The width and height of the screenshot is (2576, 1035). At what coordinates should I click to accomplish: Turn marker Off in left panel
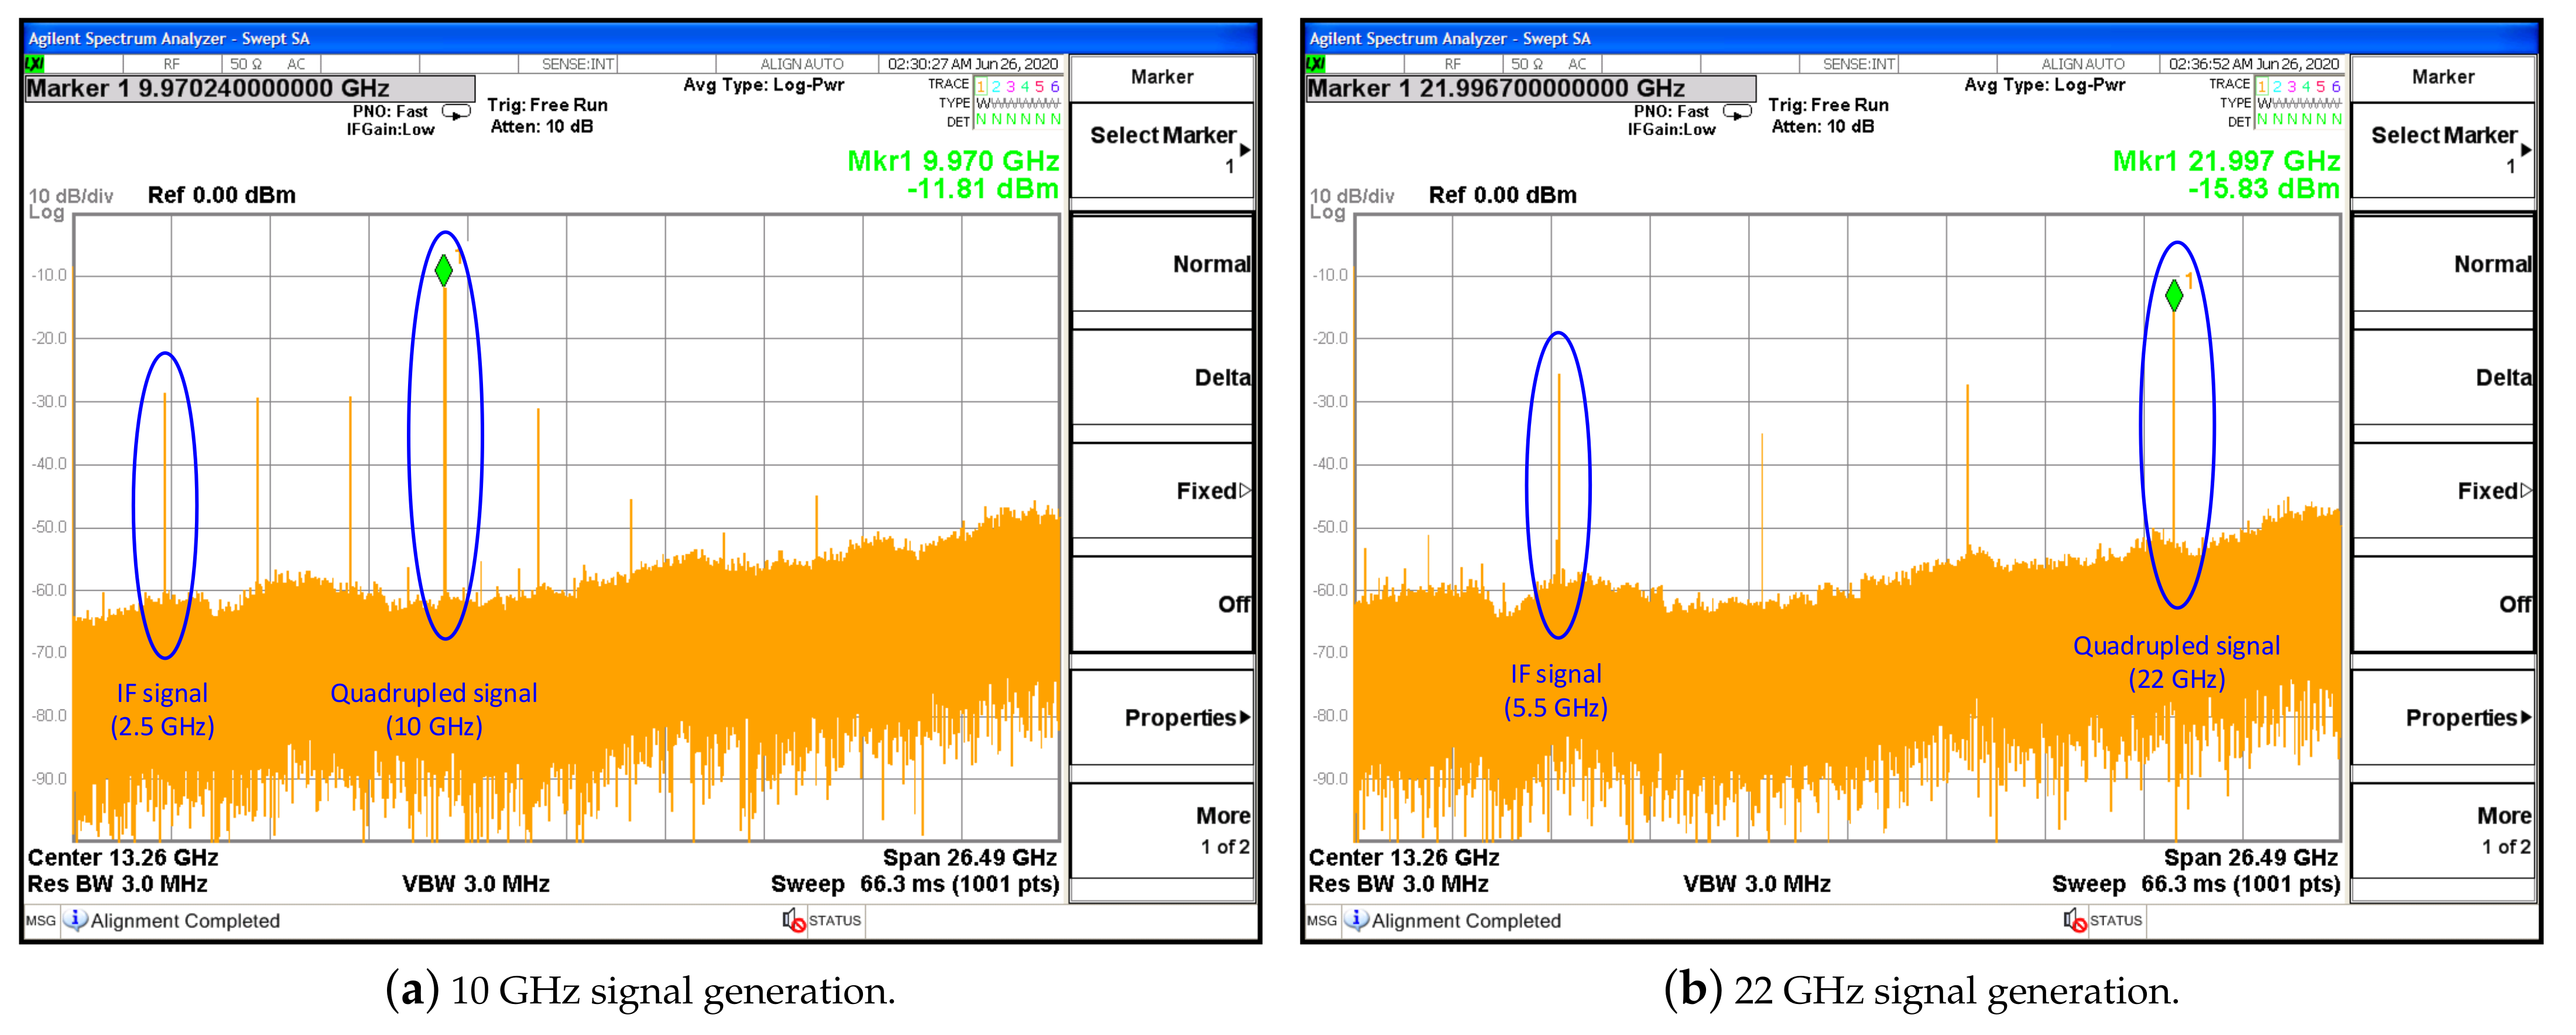point(1162,604)
